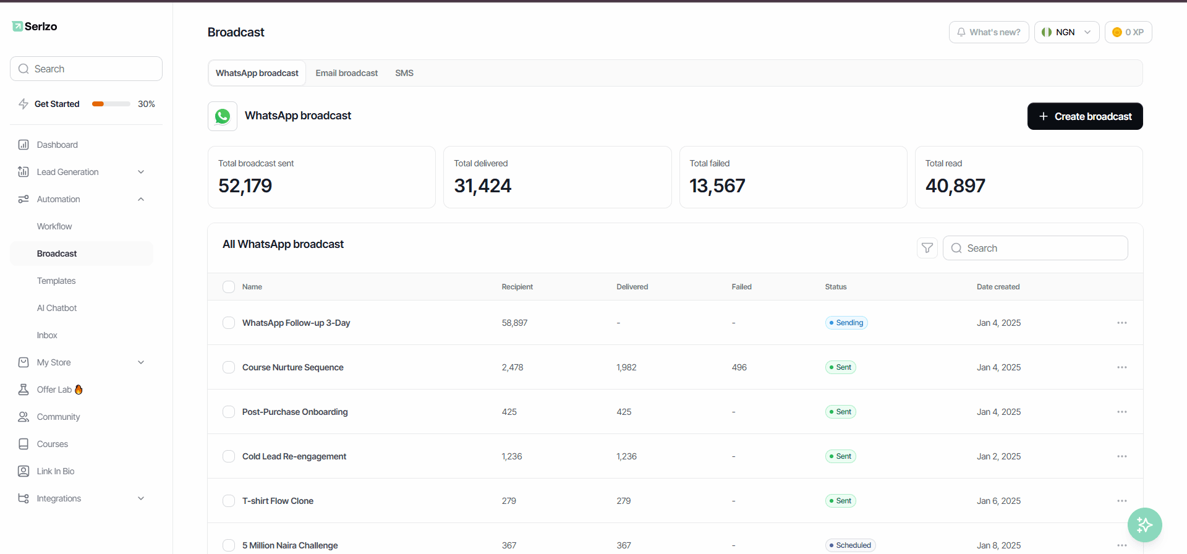Select the Cold Lead Re-engagement checkbox
The image size is (1187, 554).
(x=229, y=456)
